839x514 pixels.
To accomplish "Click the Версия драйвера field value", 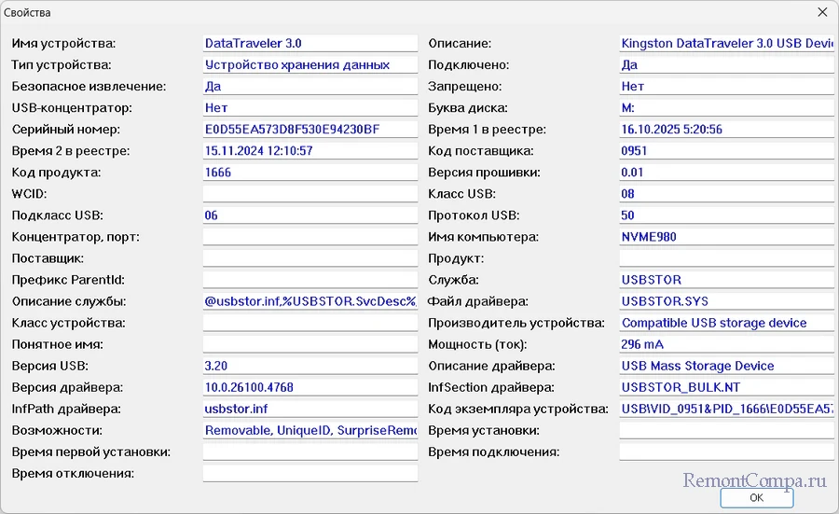I will 309,388.
